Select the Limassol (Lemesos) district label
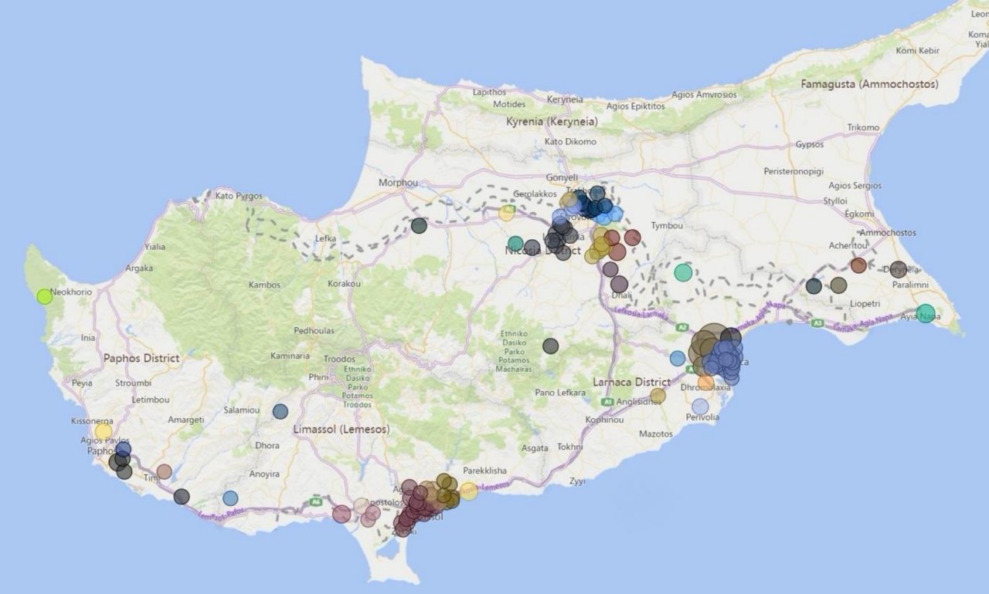Screen dimensions: 989x594 click(341, 428)
